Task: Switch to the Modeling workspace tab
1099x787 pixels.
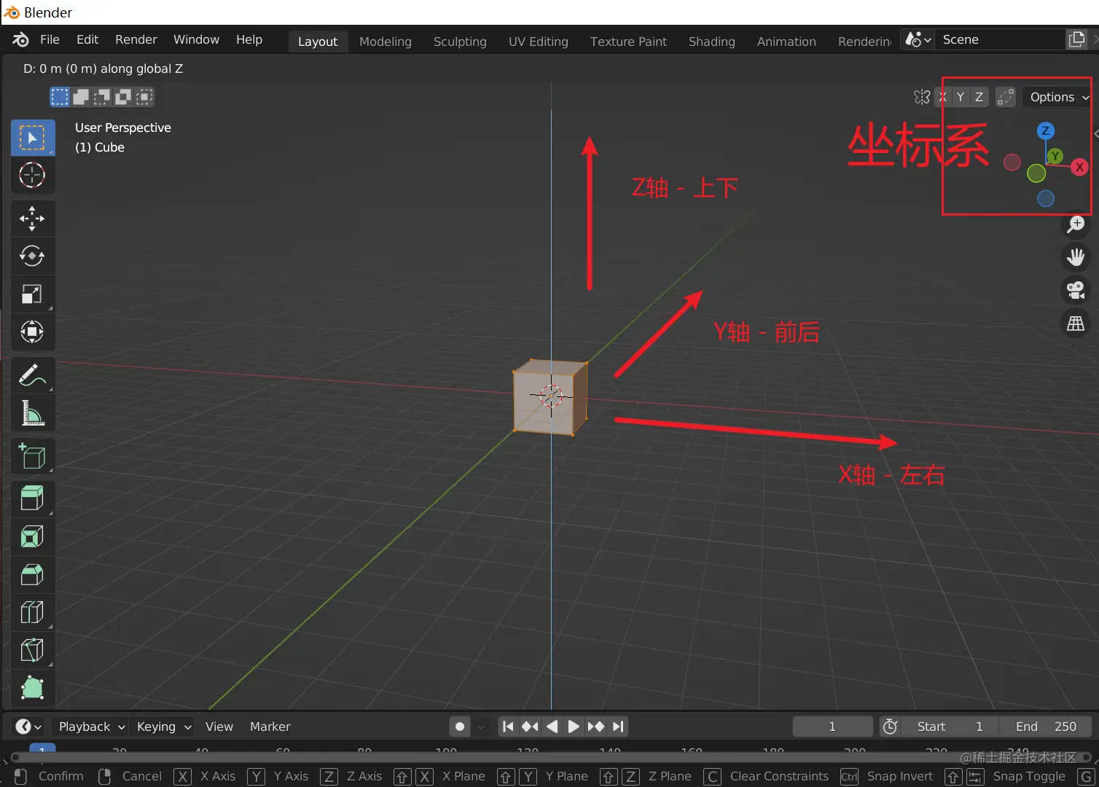Action: [385, 42]
